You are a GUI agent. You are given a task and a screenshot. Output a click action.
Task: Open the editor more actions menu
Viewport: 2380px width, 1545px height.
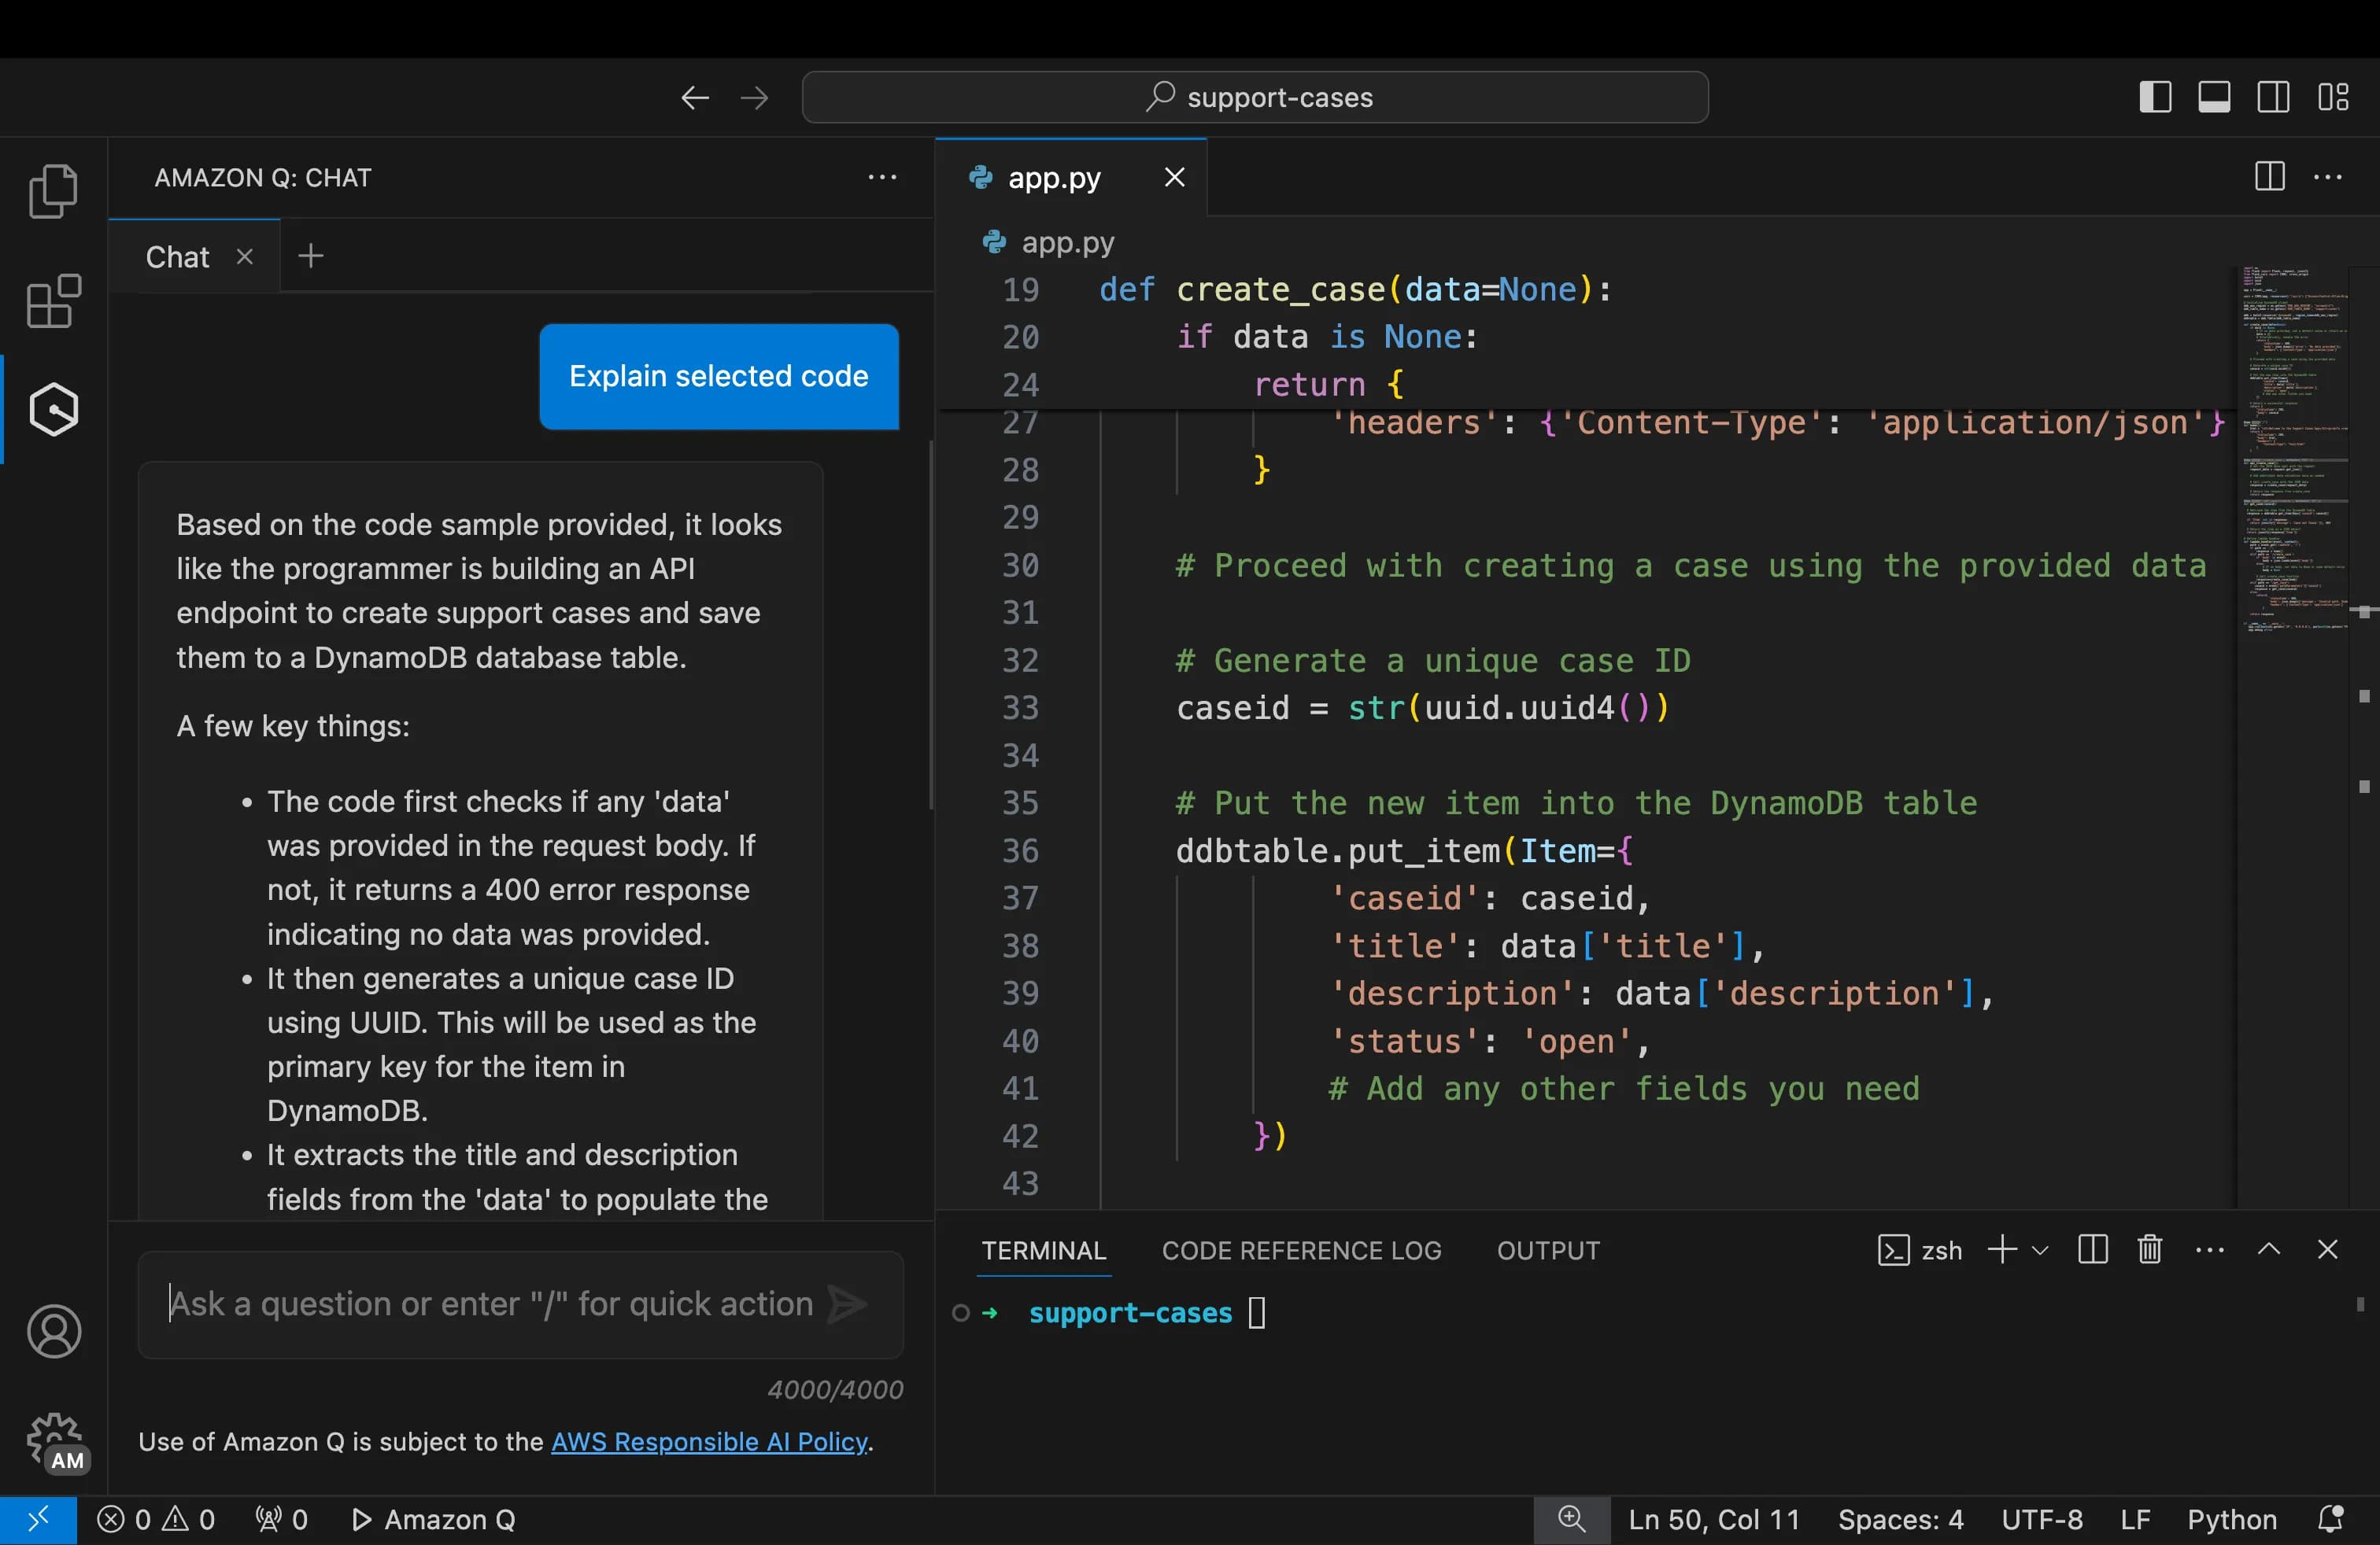pos(2330,177)
